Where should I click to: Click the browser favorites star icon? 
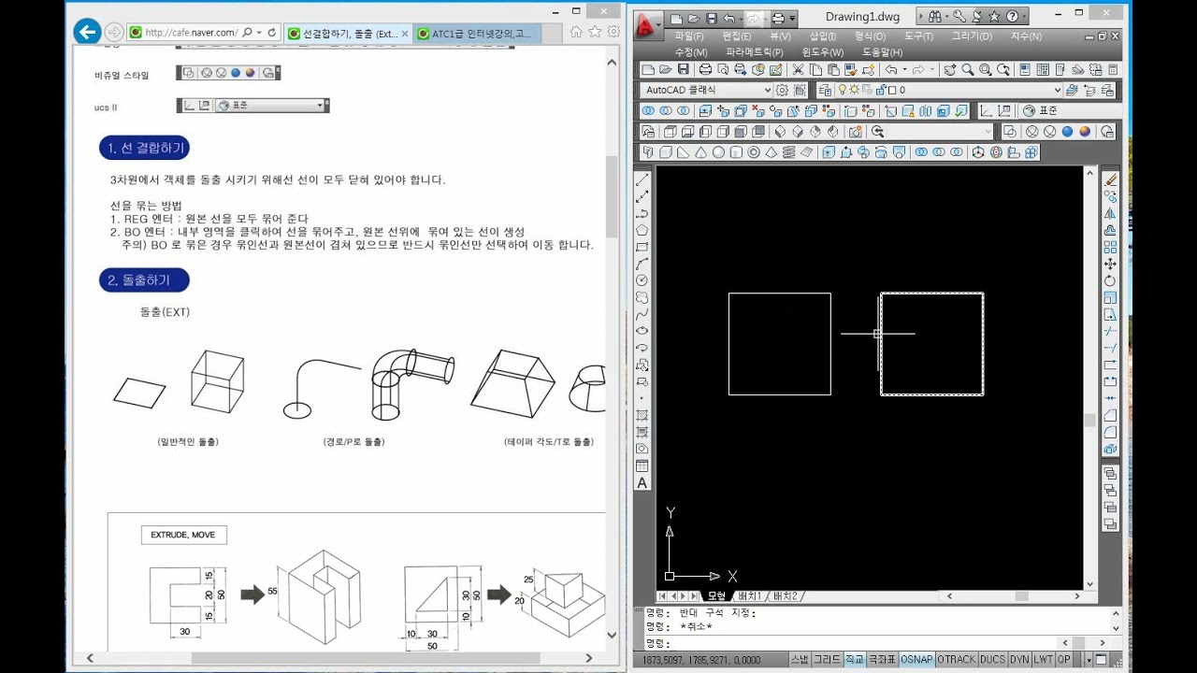[595, 32]
